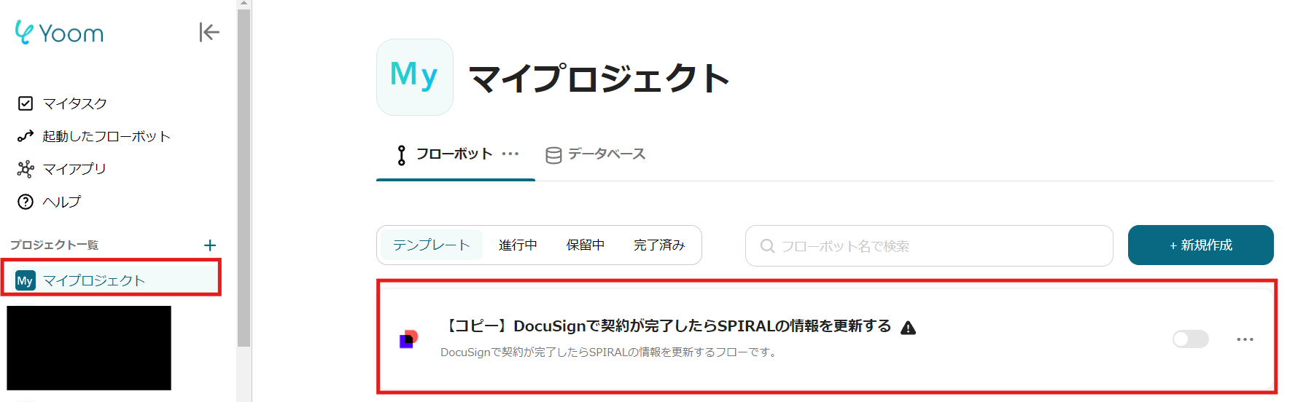Select the 進行中 filter
The height and width of the screenshot is (402, 1306).
click(518, 245)
